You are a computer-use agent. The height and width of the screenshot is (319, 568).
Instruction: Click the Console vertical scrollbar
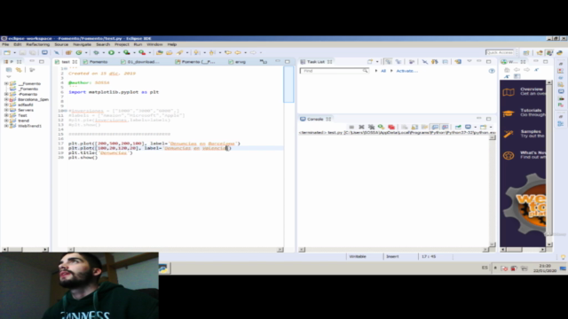tap(492, 191)
